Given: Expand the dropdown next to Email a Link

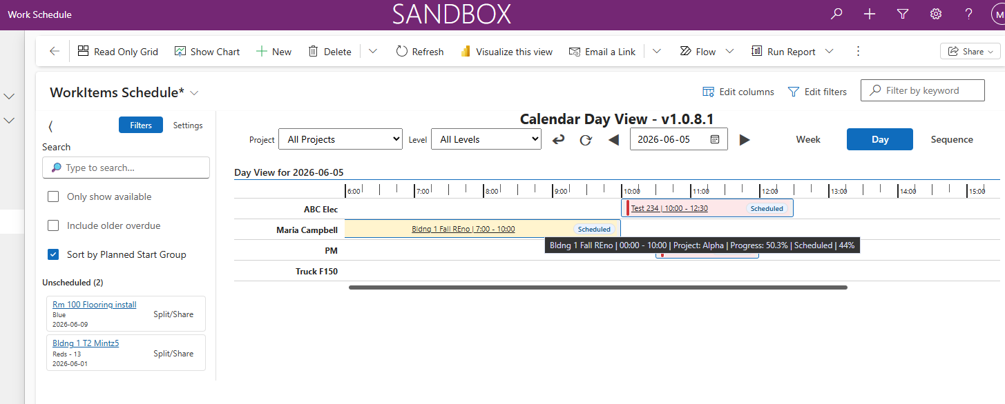Looking at the screenshot, I should (657, 51).
